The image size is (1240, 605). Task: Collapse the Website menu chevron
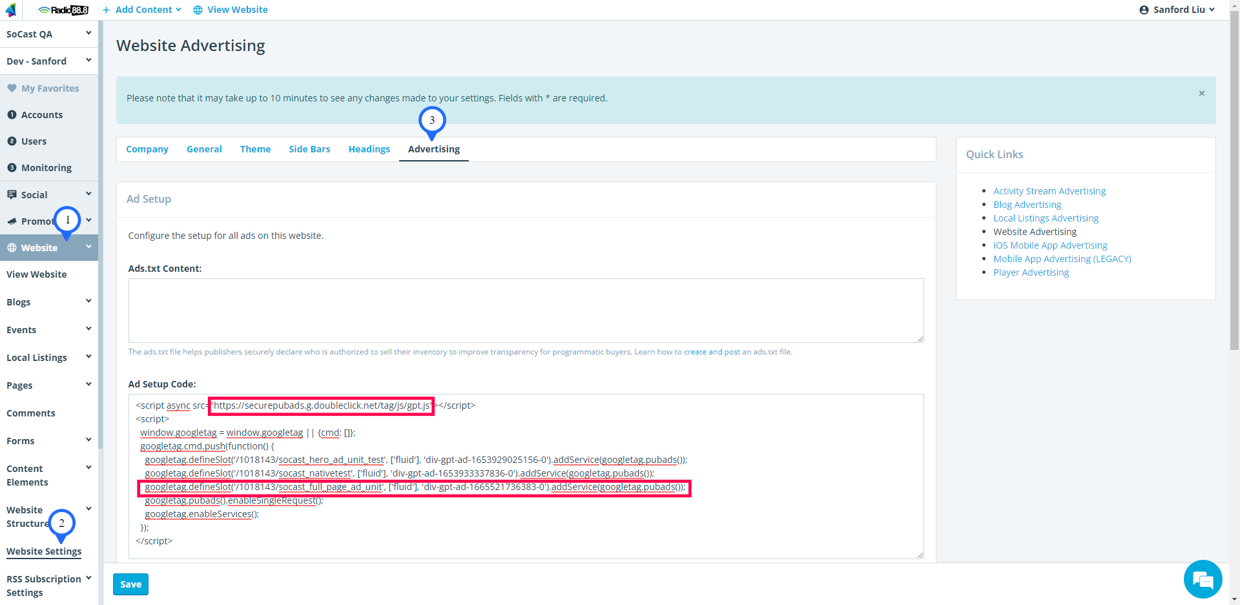point(88,247)
